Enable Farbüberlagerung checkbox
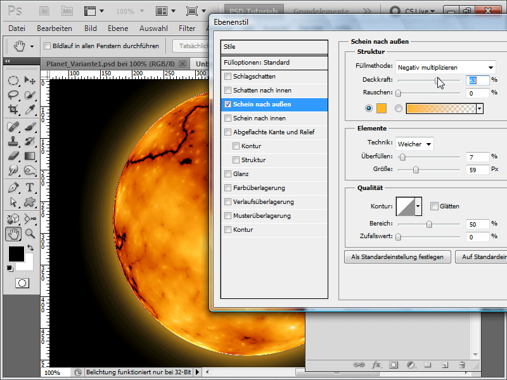This screenshot has width=507, height=380. (x=228, y=187)
